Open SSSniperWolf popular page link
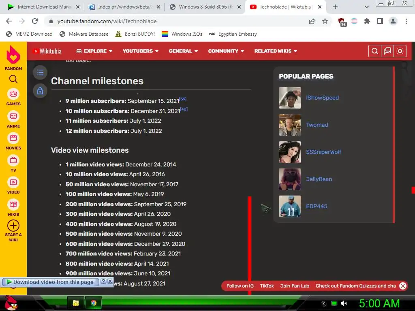 pyautogui.click(x=324, y=152)
